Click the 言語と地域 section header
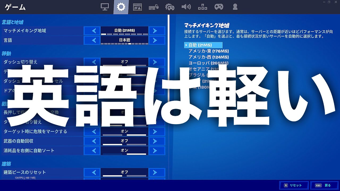Screen dimensions: 340x191 coord(12,22)
